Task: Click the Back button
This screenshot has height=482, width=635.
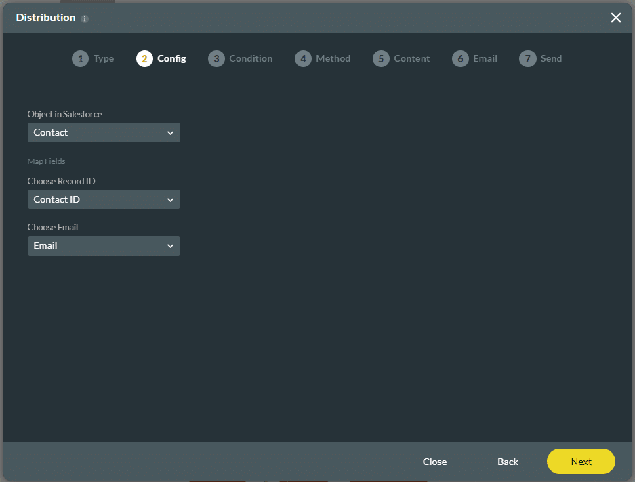Action: [508, 462]
